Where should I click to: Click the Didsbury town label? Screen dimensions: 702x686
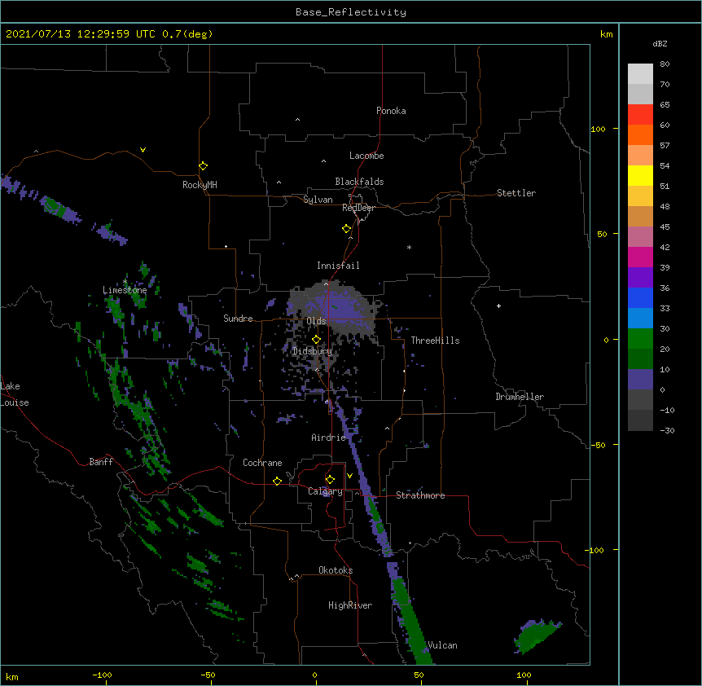point(312,351)
